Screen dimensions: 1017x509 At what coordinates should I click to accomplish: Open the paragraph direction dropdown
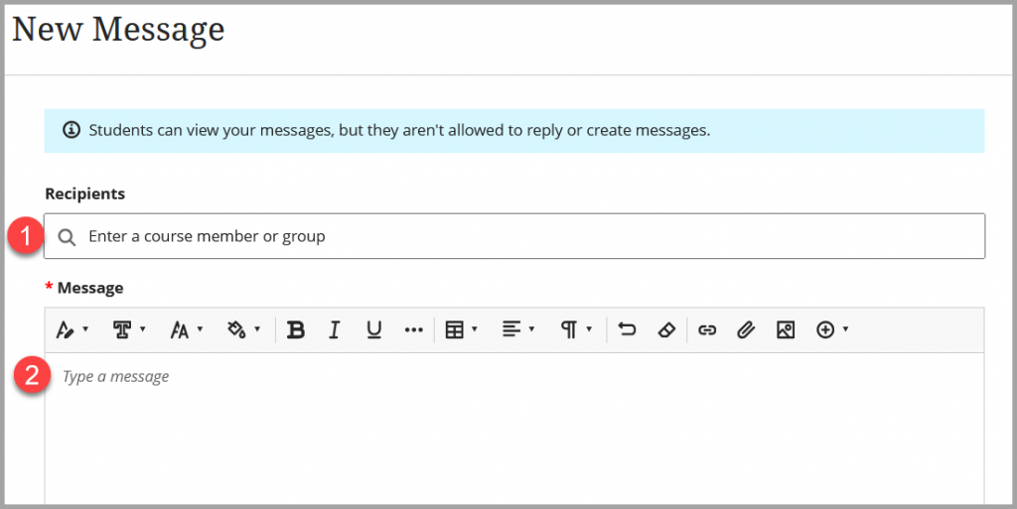point(575,330)
